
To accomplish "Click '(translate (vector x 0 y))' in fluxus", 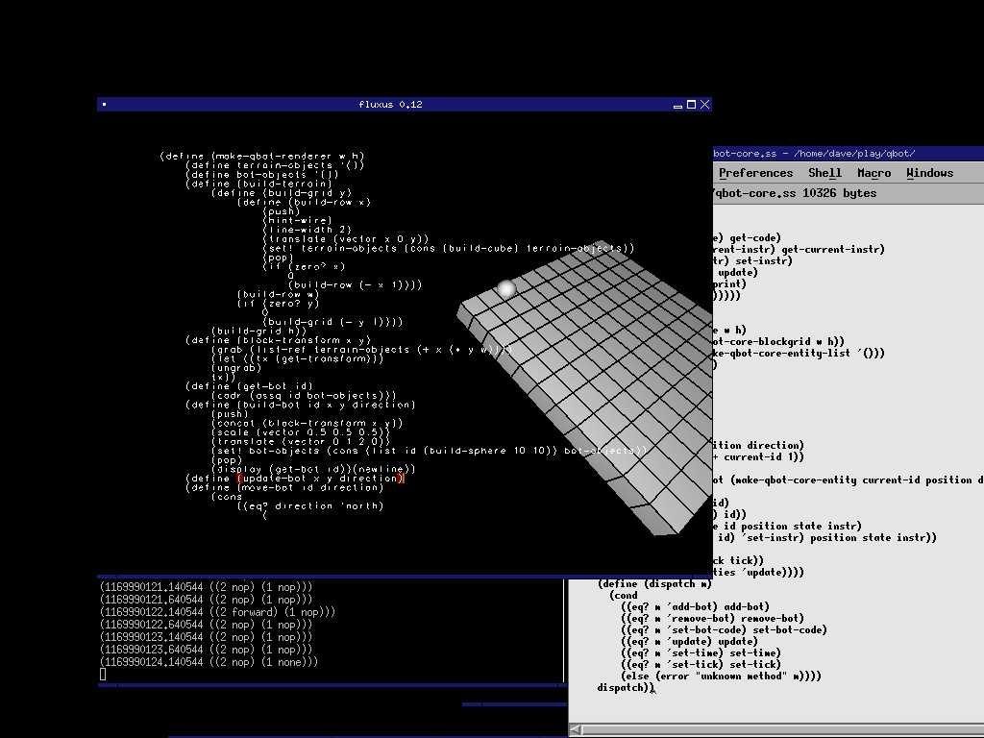I will coord(346,239).
